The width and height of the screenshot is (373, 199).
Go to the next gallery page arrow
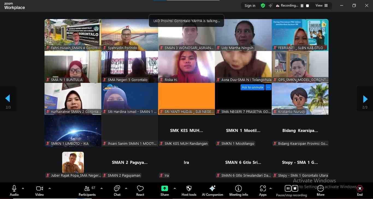click(365, 99)
